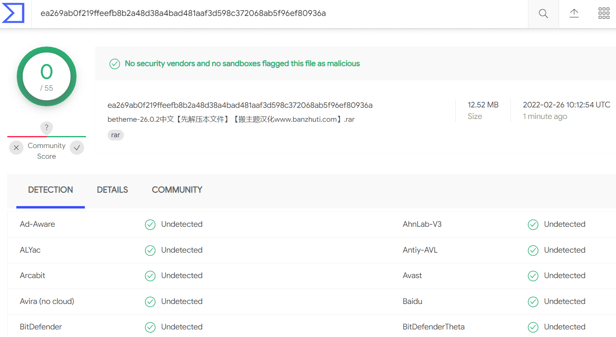This screenshot has width=616, height=337.
Task: Click the Ad-Aware vendor name
Action: point(37,224)
